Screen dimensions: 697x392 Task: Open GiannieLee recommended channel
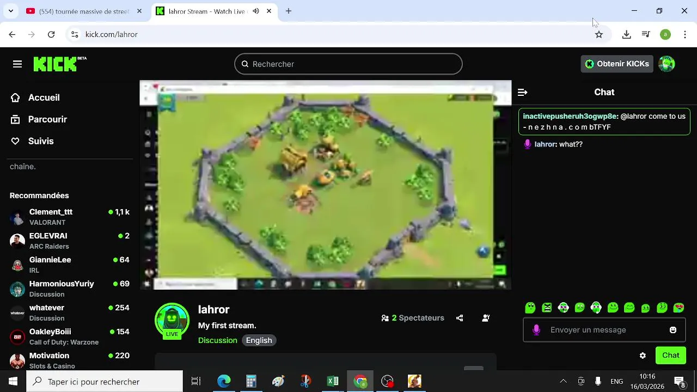[x=70, y=265]
